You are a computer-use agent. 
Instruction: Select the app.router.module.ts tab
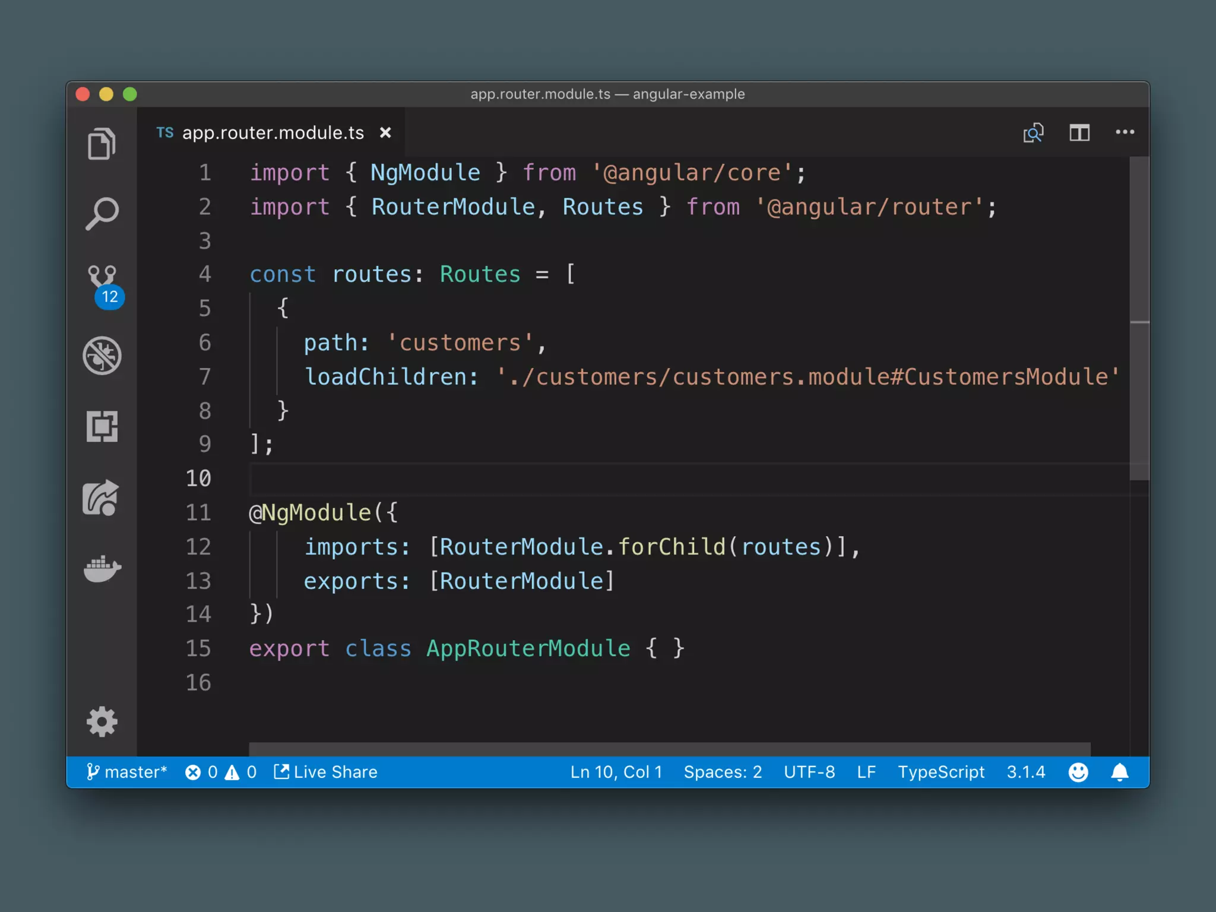272,132
